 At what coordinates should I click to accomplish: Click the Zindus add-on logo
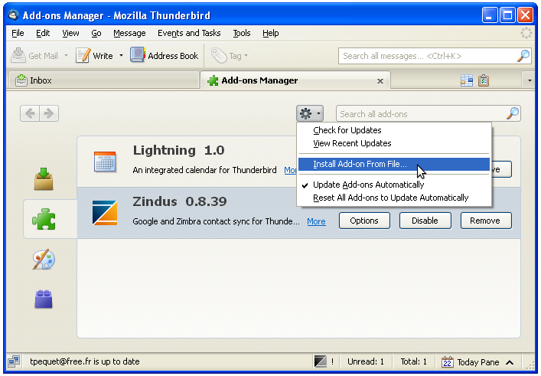click(105, 213)
